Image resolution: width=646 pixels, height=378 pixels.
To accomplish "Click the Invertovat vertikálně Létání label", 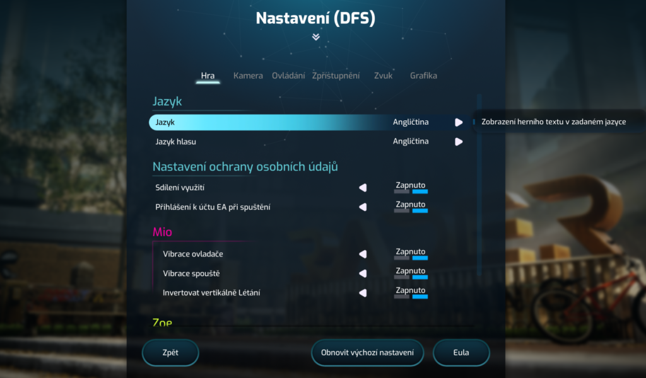I will [x=211, y=293].
